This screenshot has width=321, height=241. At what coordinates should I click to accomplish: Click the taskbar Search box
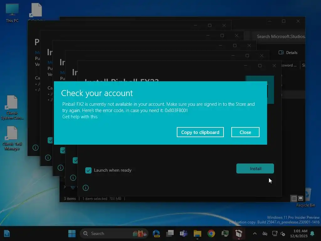114,233
